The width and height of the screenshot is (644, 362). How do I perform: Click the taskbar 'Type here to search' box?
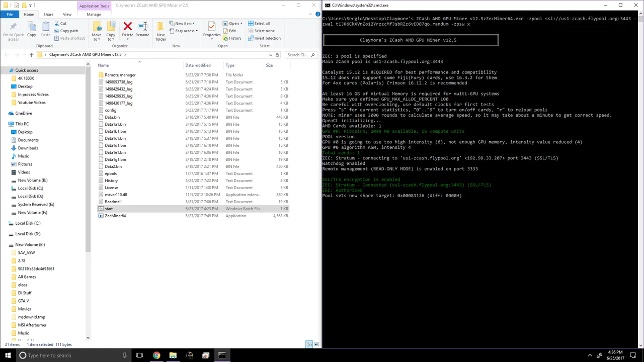click(x=73, y=355)
